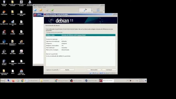Screen dimensions: 176x99
Task: Select the 'Etiqueta' row
Action: [x=81, y=43]
